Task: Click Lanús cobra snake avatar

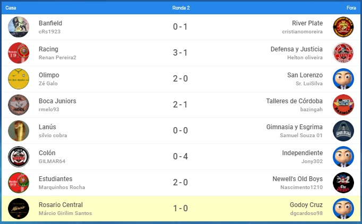Action: coord(19,131)
